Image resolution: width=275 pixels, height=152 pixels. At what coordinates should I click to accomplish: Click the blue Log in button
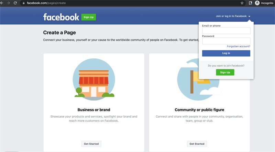(x=226, y=53)
